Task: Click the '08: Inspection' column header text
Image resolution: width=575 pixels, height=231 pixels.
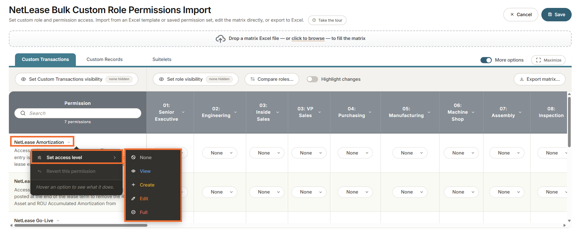Action: (551, 112)
